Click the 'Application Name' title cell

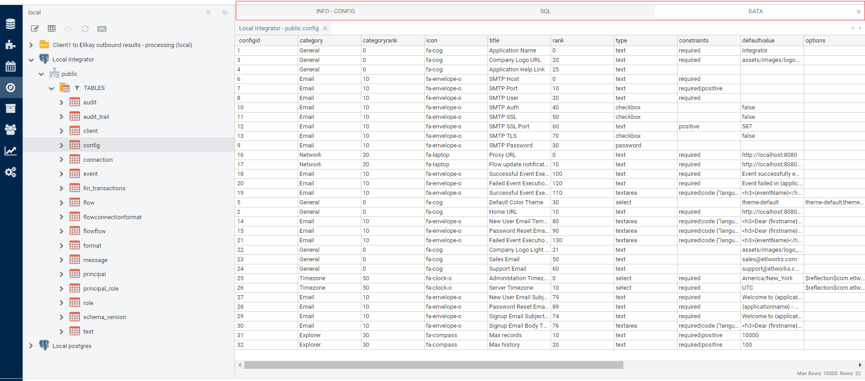coord(519,51)
